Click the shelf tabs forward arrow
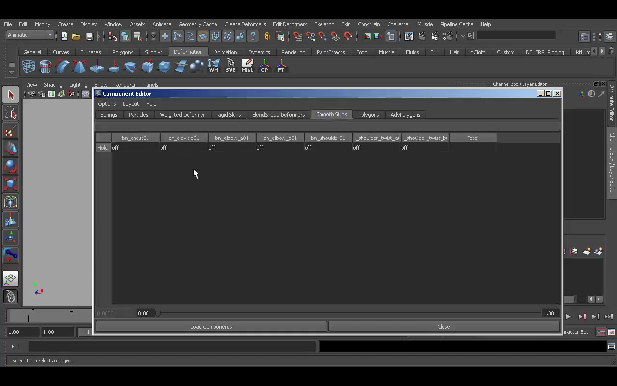Viewport: 617px width, 386px height. [x=601, y=52]
